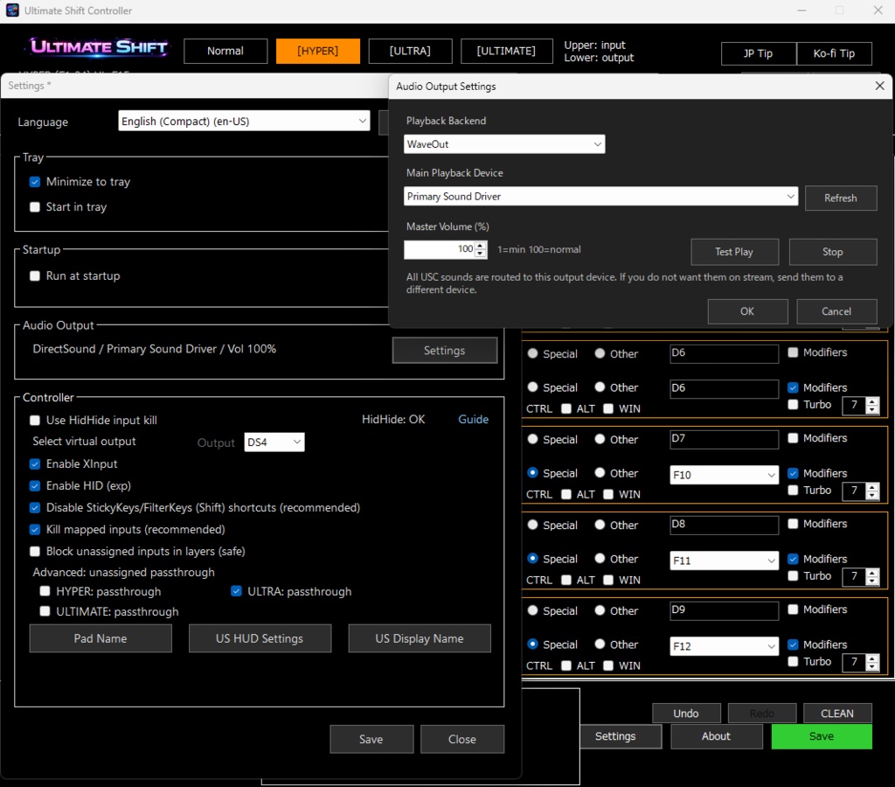Screen dimensions: 895x787
Task: Switch to the [ULTRA] mode tab
Action: tap(410, 51)
